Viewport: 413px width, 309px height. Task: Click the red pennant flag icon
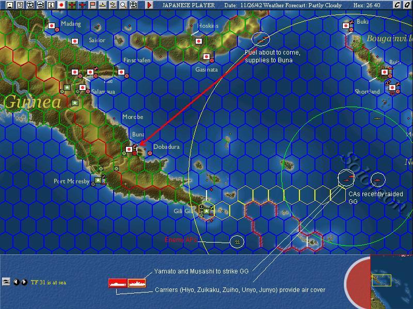pos(92,5)
